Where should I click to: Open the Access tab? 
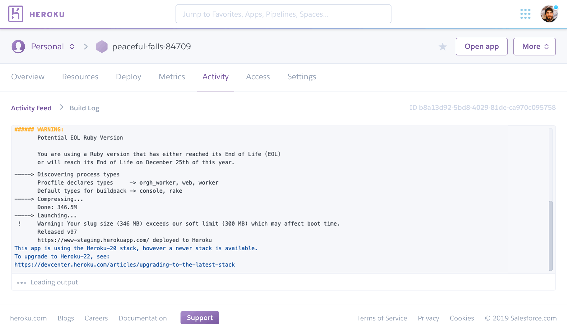(258, 77)
